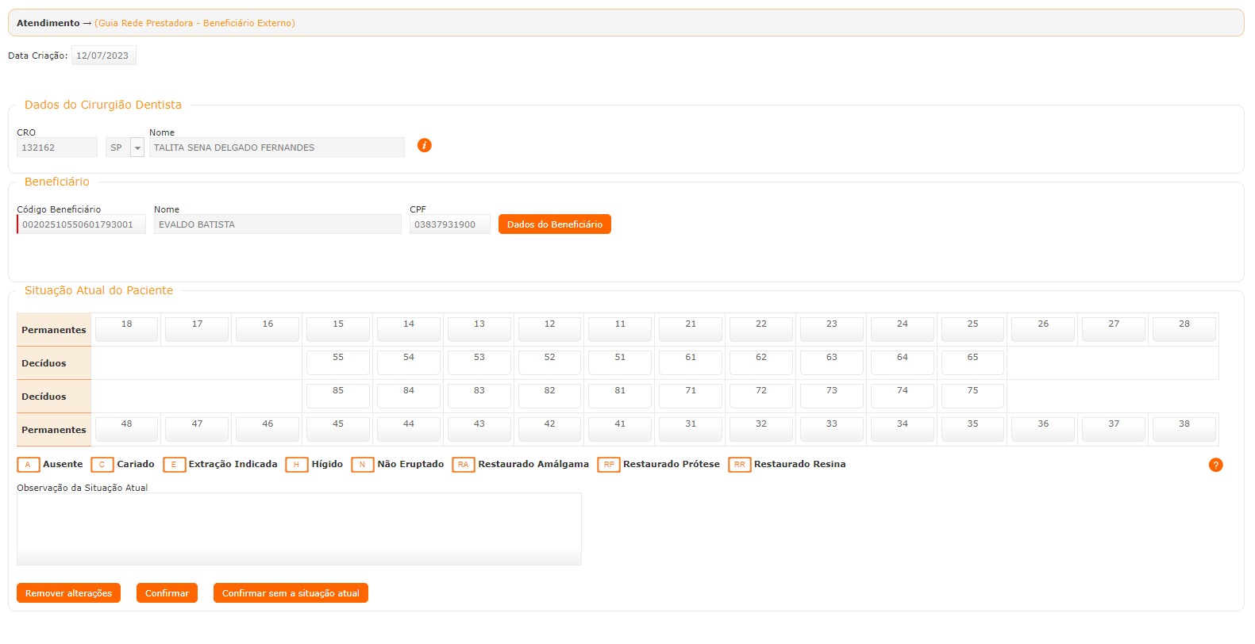Toggle permanent tooth 18
Image resolution: width=1255 pixels, height=644 pixels.
point(126,329)
